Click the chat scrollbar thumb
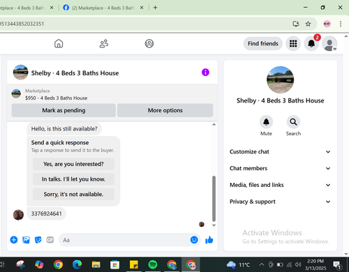 tap(214, 199)
